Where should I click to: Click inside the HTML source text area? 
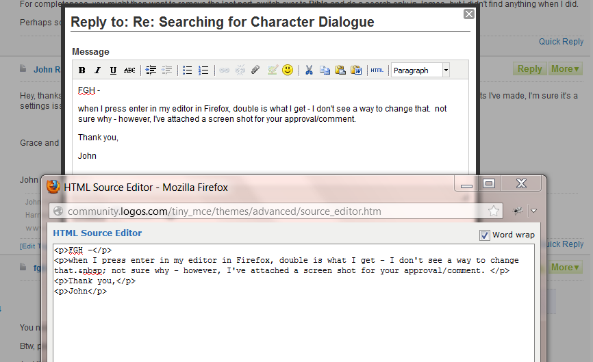click(294, 302)
